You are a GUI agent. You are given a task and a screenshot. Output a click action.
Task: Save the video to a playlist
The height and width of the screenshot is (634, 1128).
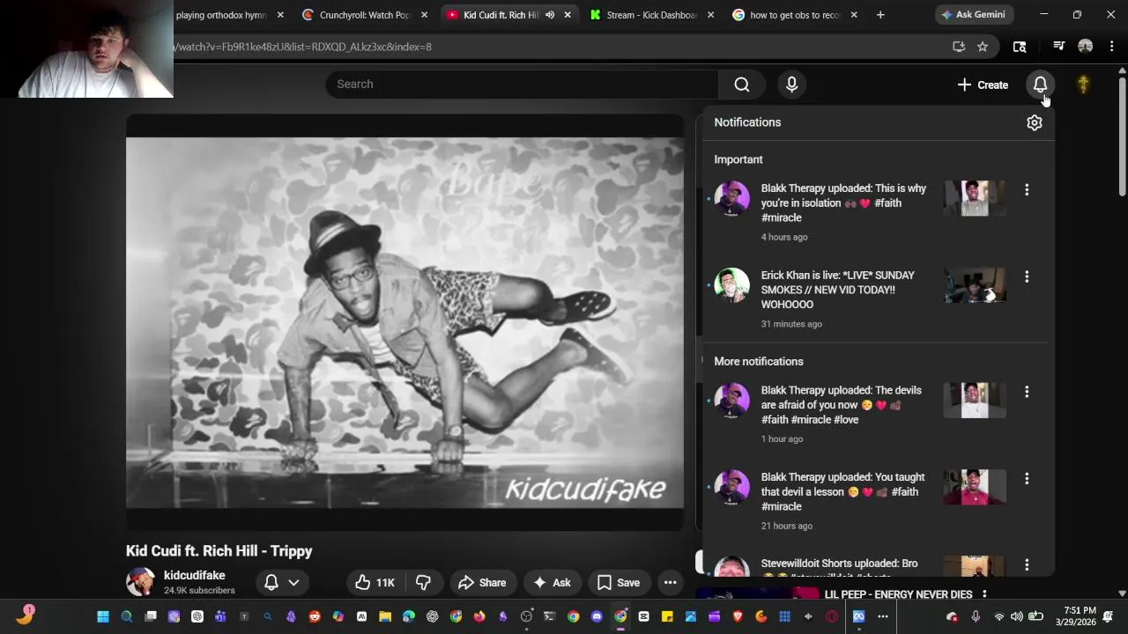[619, 582]
